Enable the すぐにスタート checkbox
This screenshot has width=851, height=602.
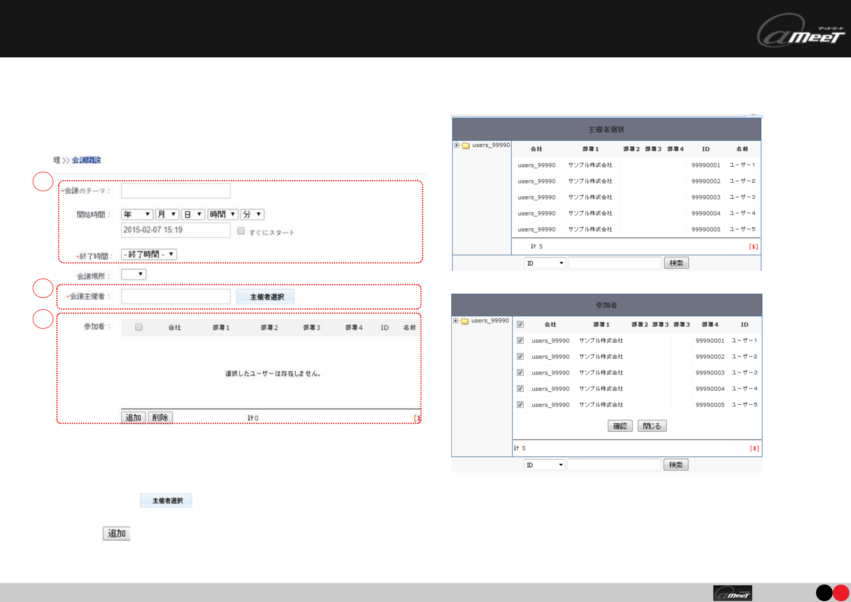pos(241,231)
